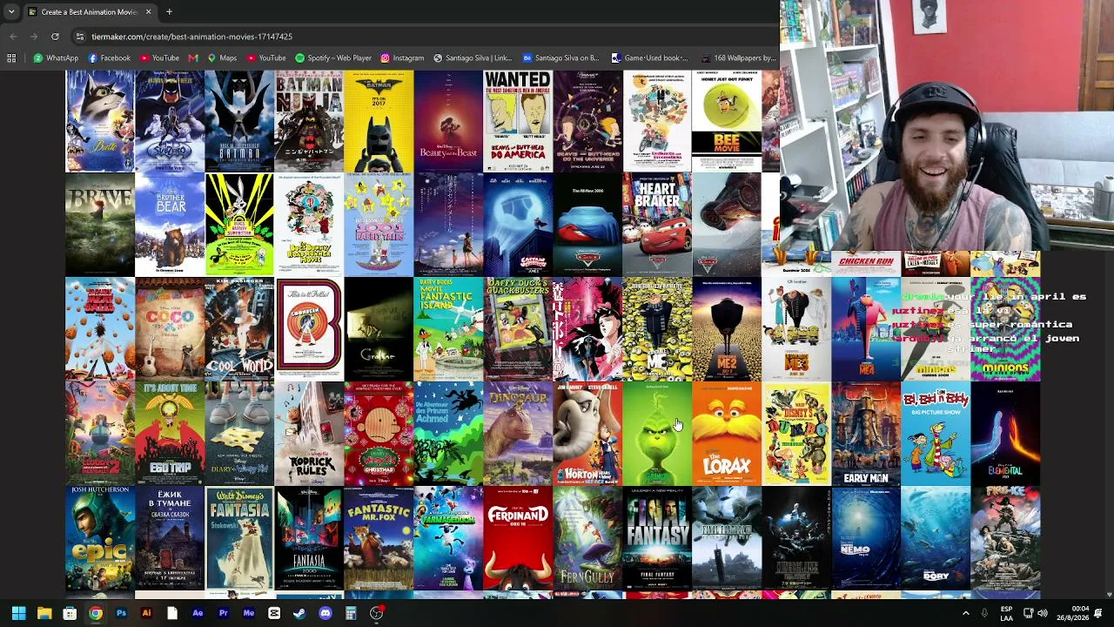This screenshot has width=1114, height=627.
Task: Open the Maps bookmark
Action: (x=221, y=58)
